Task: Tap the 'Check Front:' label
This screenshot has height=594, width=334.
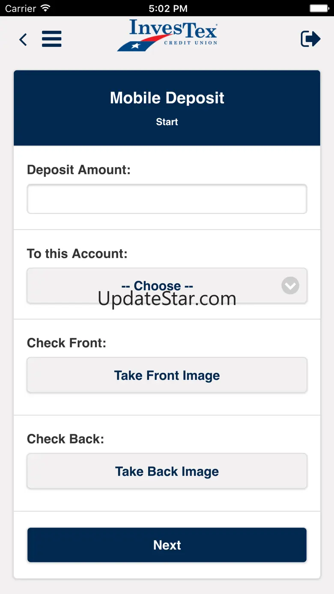Action: point(66,343)
